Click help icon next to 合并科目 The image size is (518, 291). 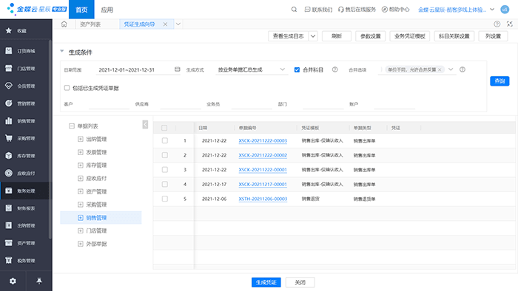[x=335, y=69]
